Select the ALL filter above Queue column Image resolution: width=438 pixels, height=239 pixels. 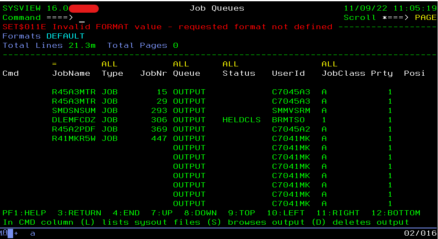click(x=181, y=64)
